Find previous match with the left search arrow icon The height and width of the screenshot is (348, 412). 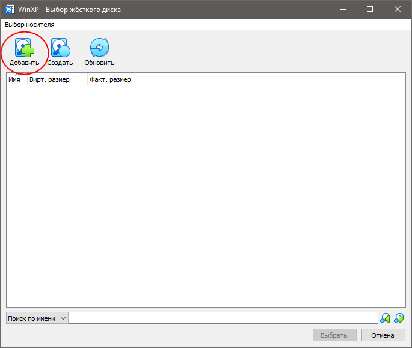[385, 318]
